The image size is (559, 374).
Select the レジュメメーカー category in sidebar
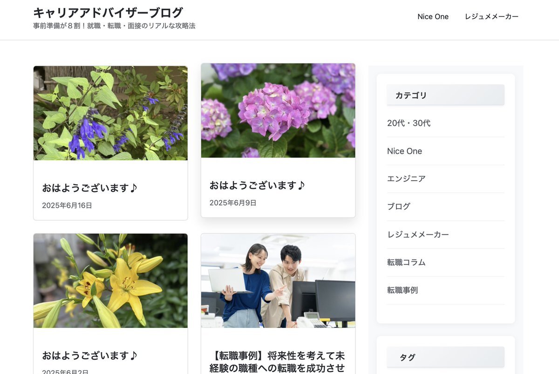[x=418, y=235]
